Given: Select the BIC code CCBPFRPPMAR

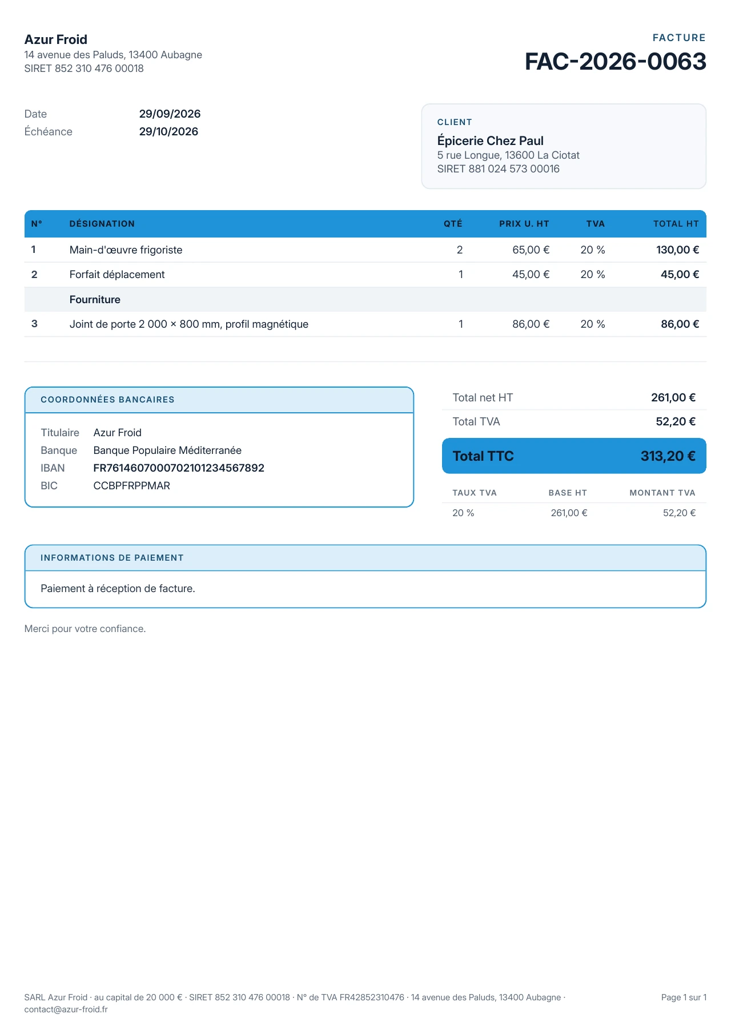Looking at the screenshot, I should [132, 486].
